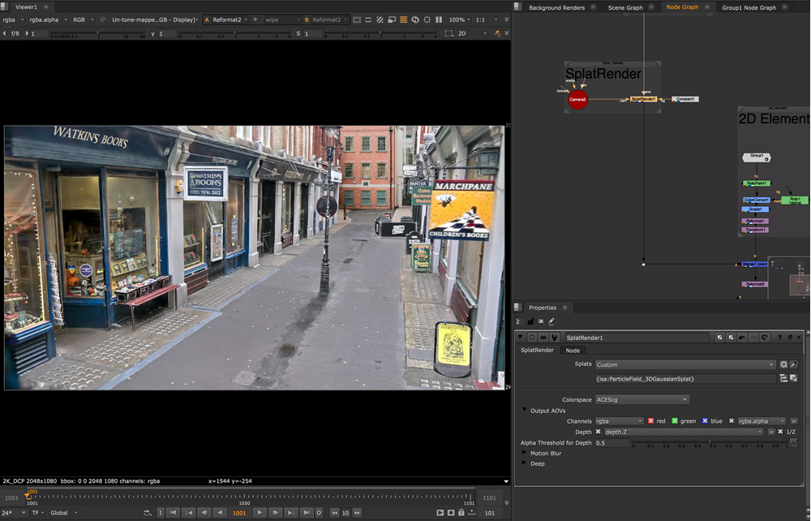The width and height of the screenshot is (811, 521).
Task: Click the eyedropper picker next to Splats
Action: [794, 365]
